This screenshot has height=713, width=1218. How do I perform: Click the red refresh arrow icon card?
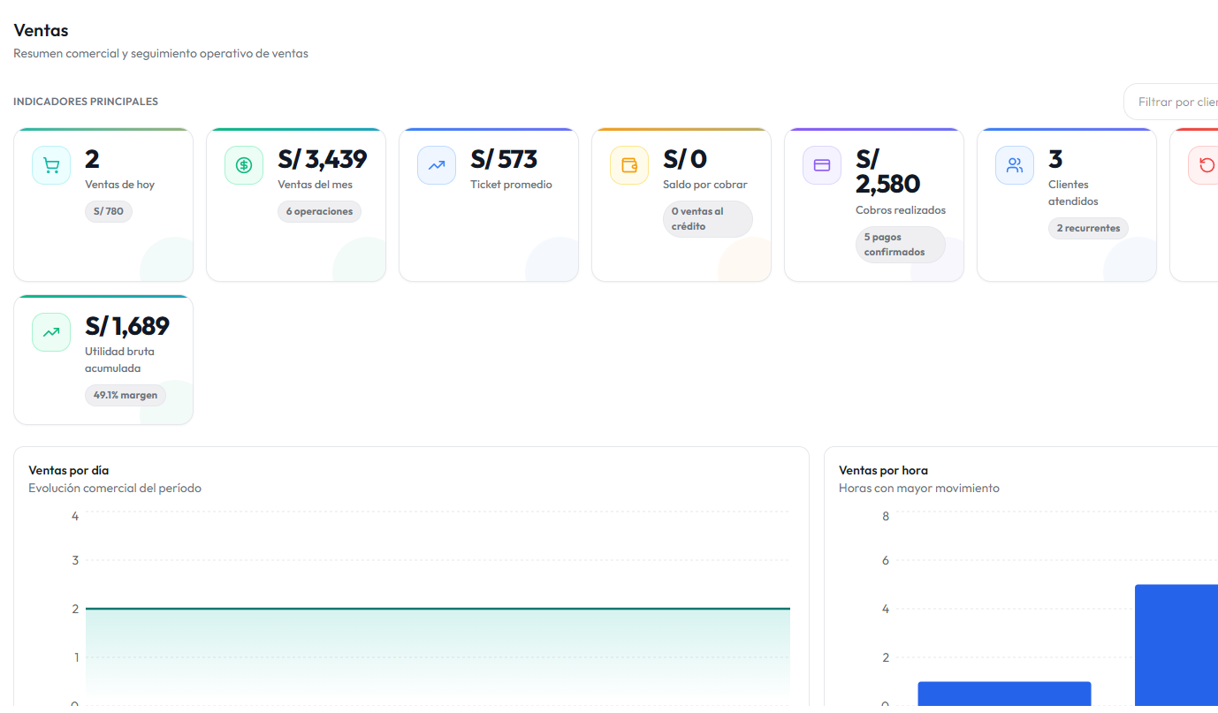(1204, 165)
